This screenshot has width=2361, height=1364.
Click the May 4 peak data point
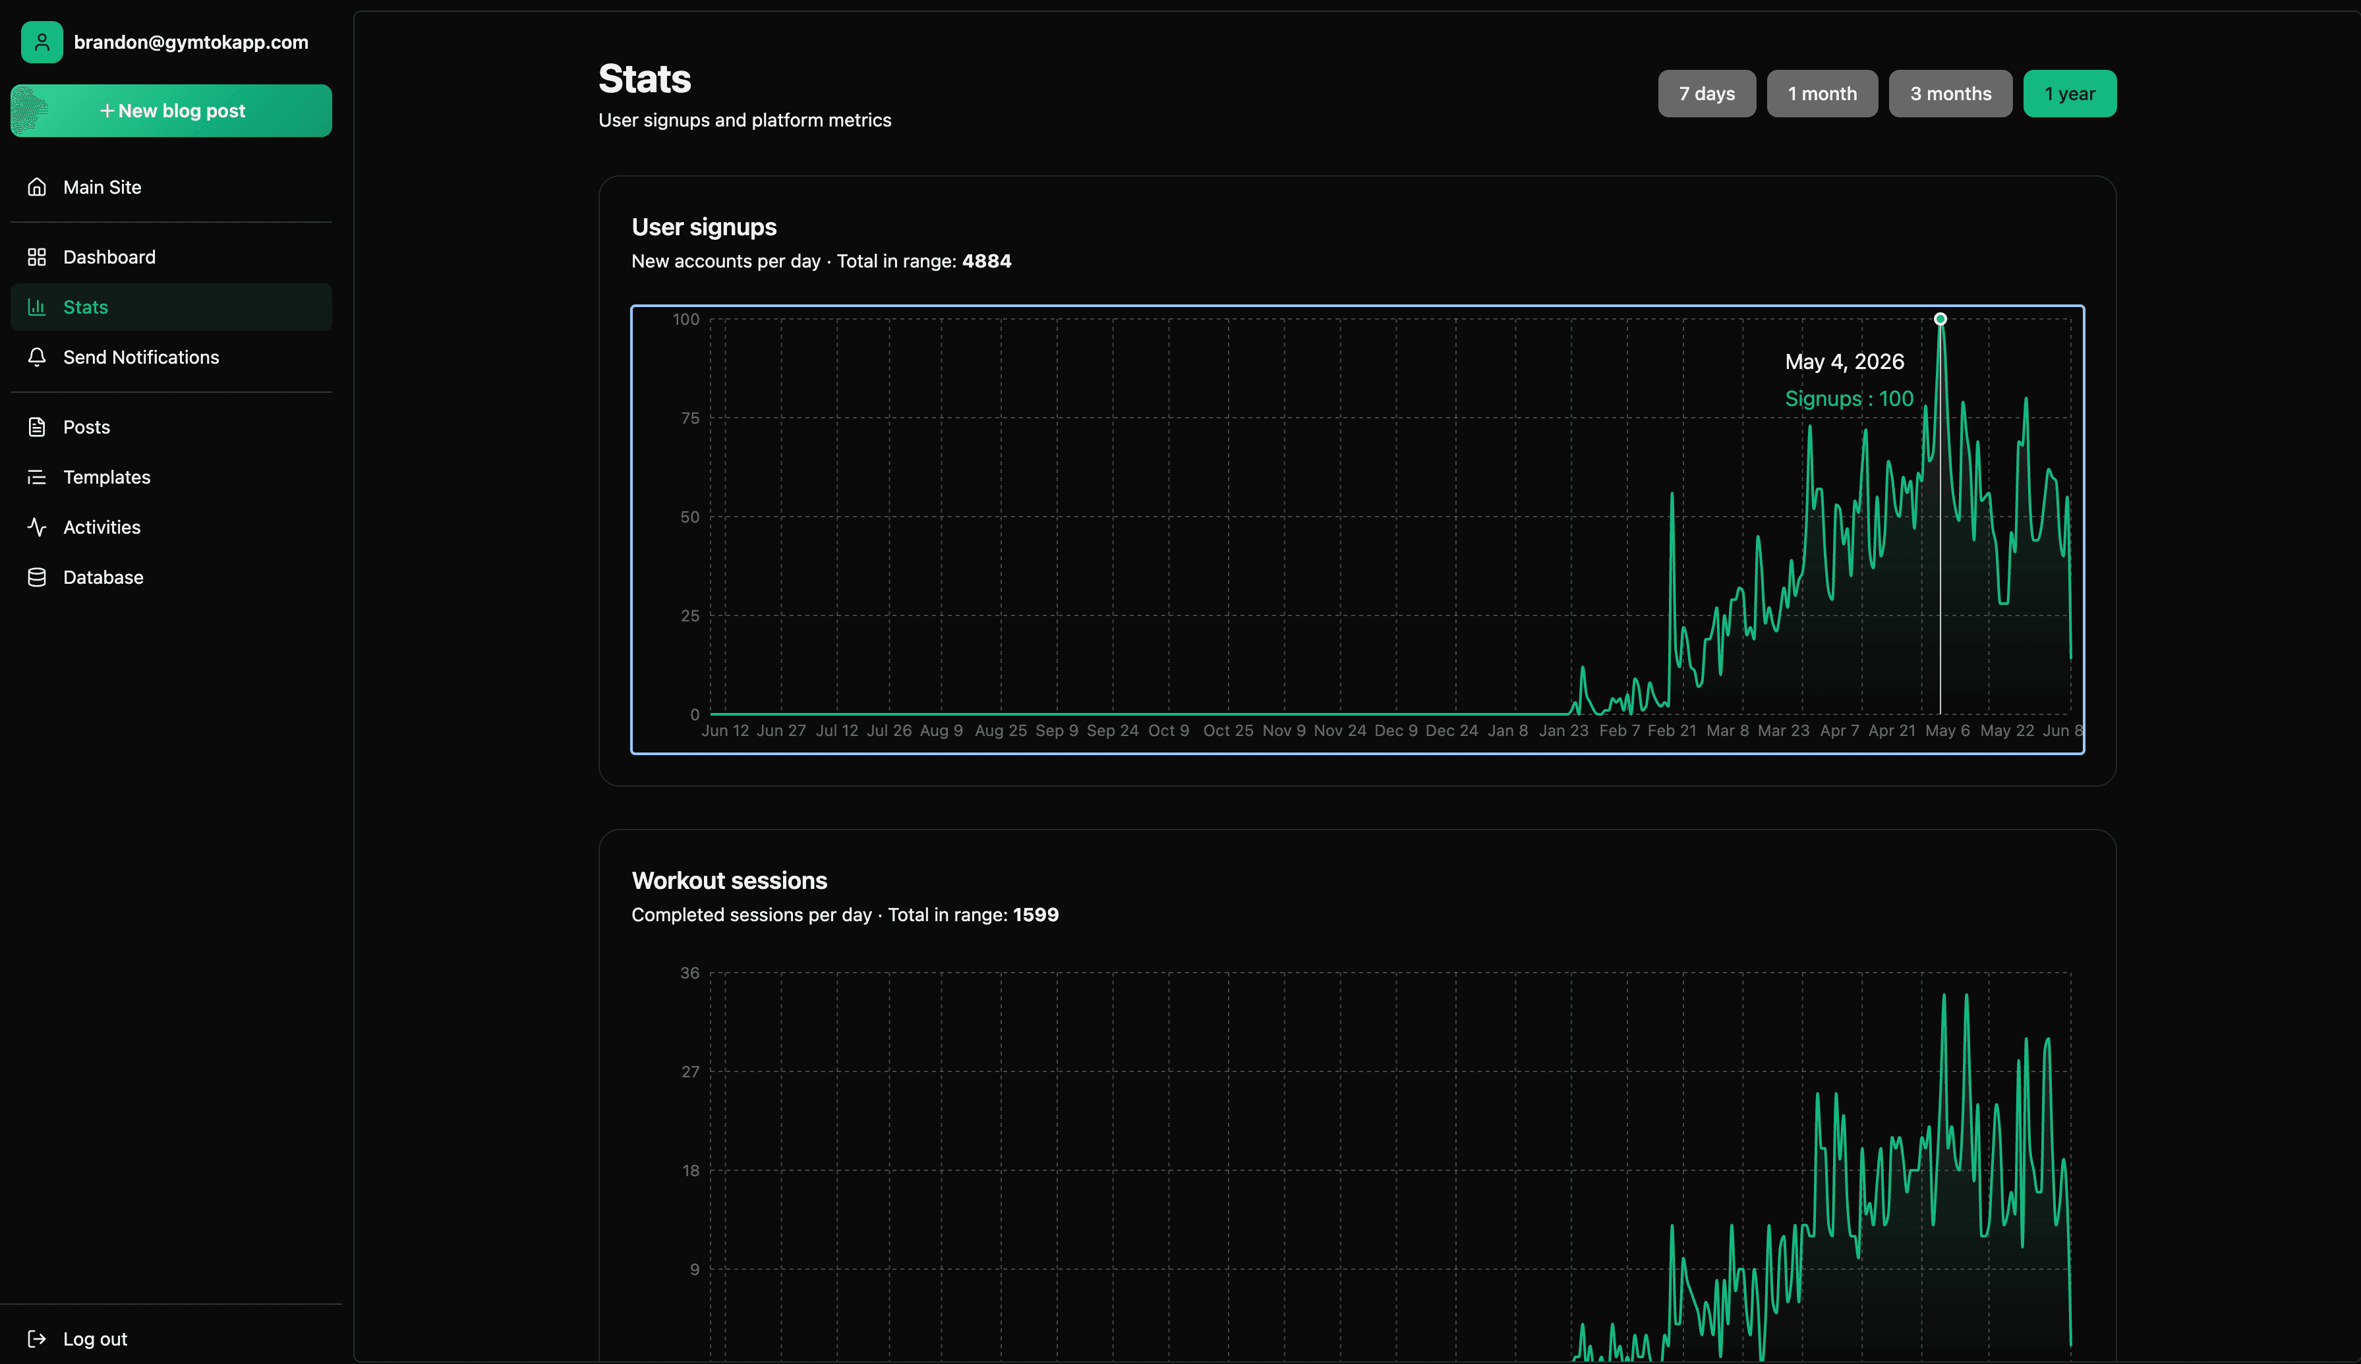[1940, 318]
